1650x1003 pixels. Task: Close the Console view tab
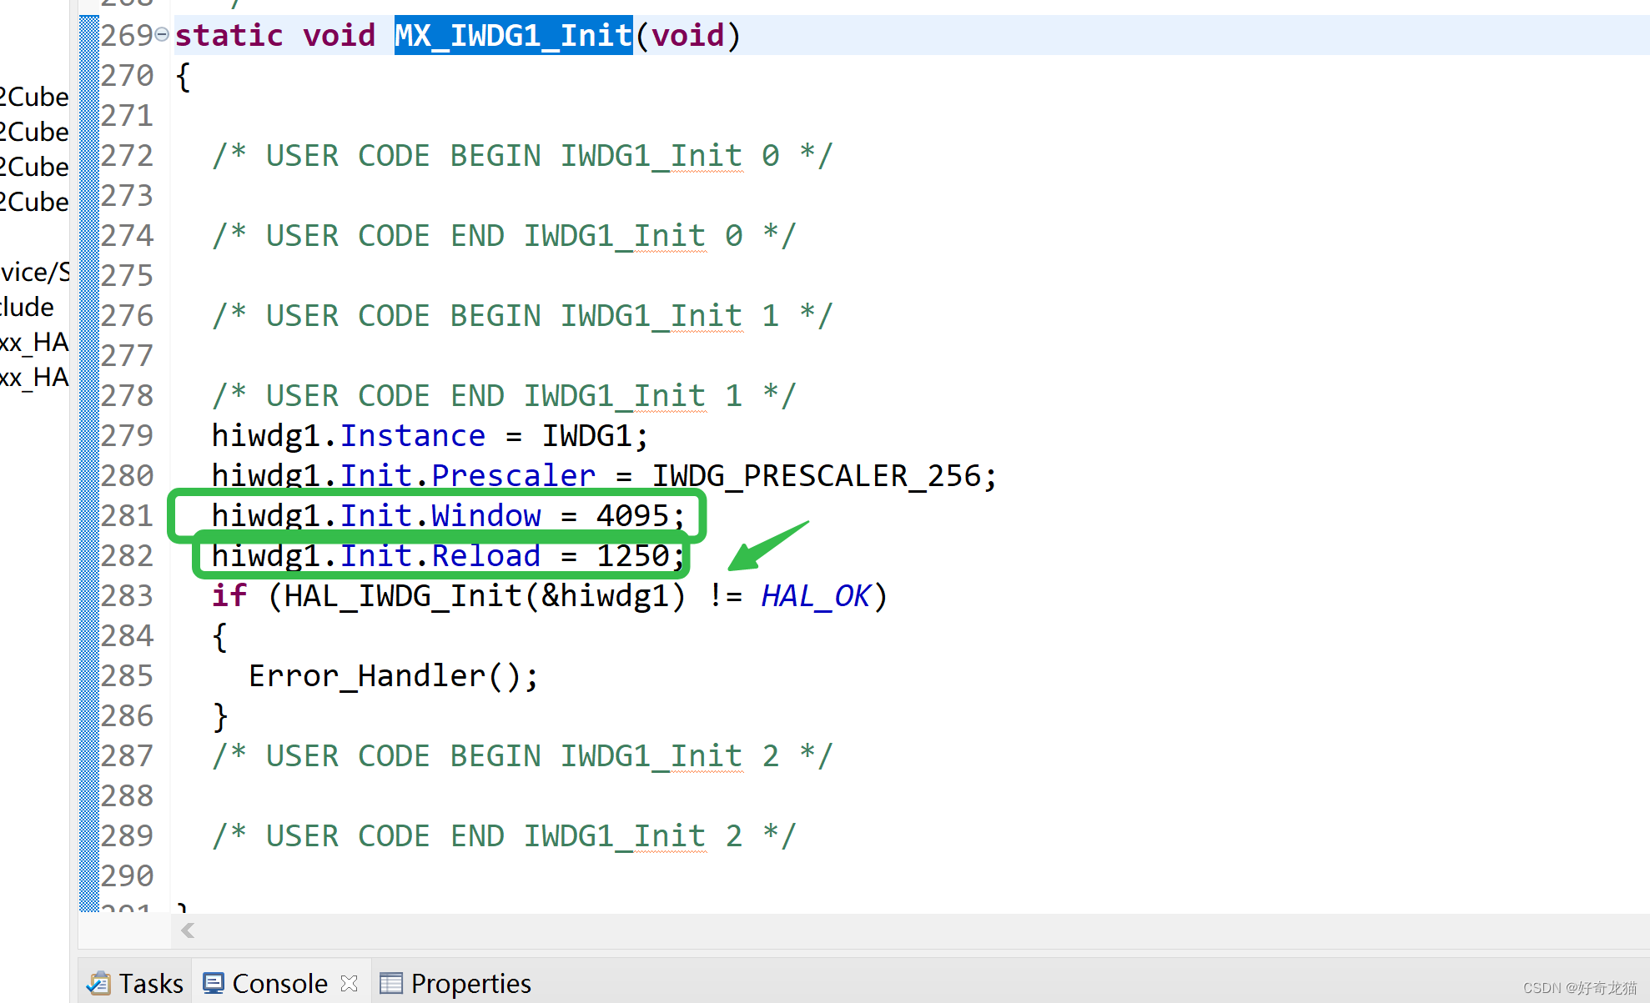[x=350, y=984]
